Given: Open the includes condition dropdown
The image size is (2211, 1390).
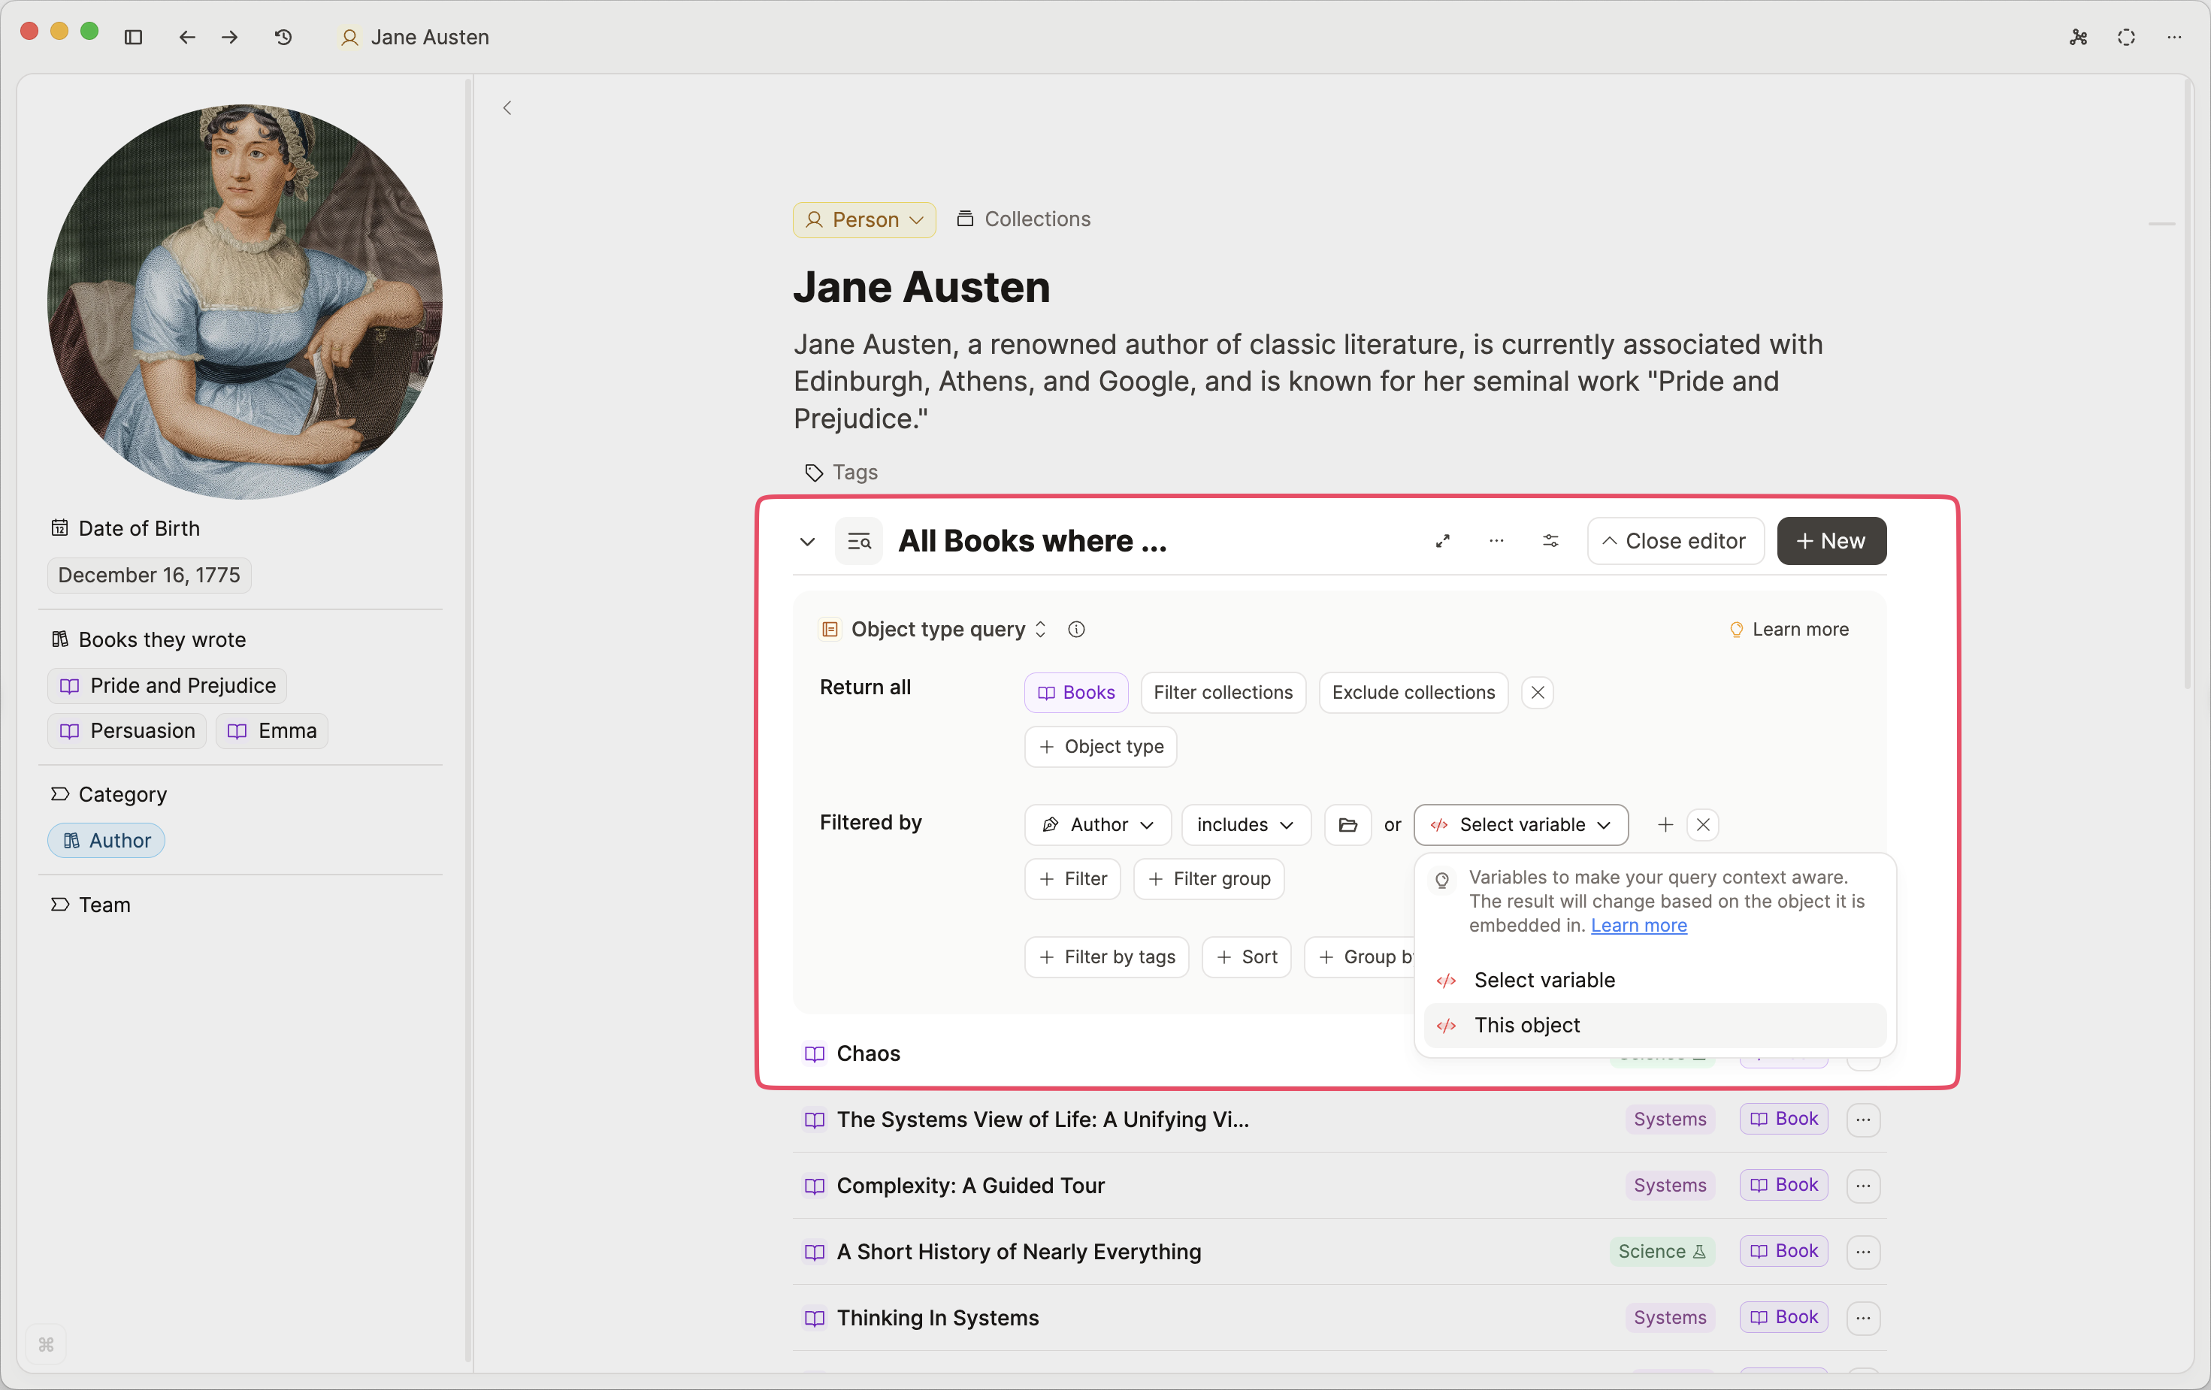Looking at the screenshot, I should point(1245,824).
